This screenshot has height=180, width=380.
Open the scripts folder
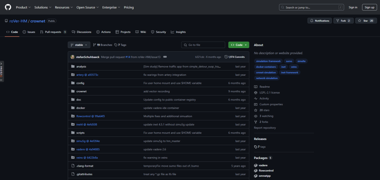[81, 133]
